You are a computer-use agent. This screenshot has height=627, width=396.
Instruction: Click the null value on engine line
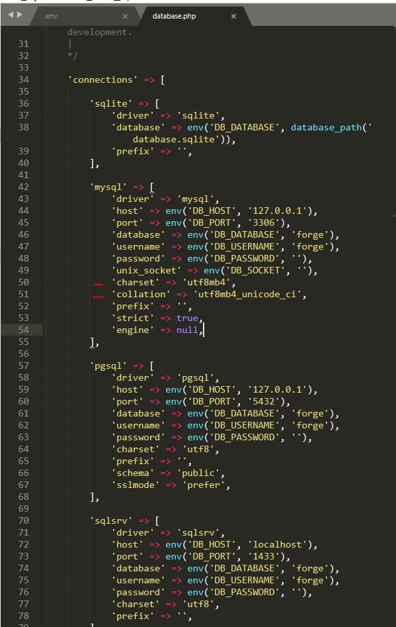(187, 330)
